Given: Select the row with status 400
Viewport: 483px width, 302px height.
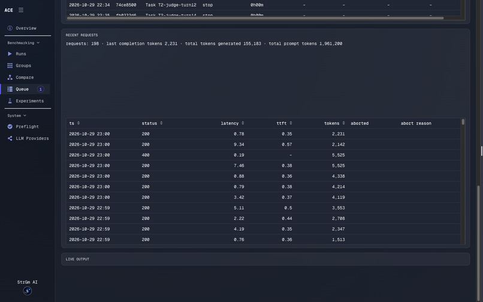Looking at the screenshot, I should tap(263, 155).
